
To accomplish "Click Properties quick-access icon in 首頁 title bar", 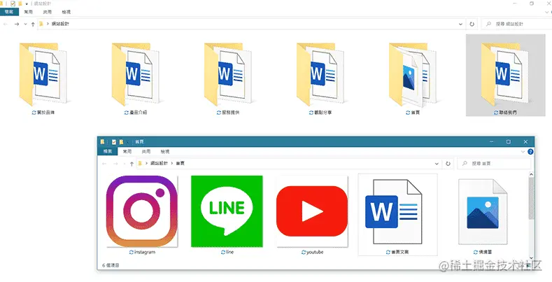I will pyautogui.click(x=114, y=142).
